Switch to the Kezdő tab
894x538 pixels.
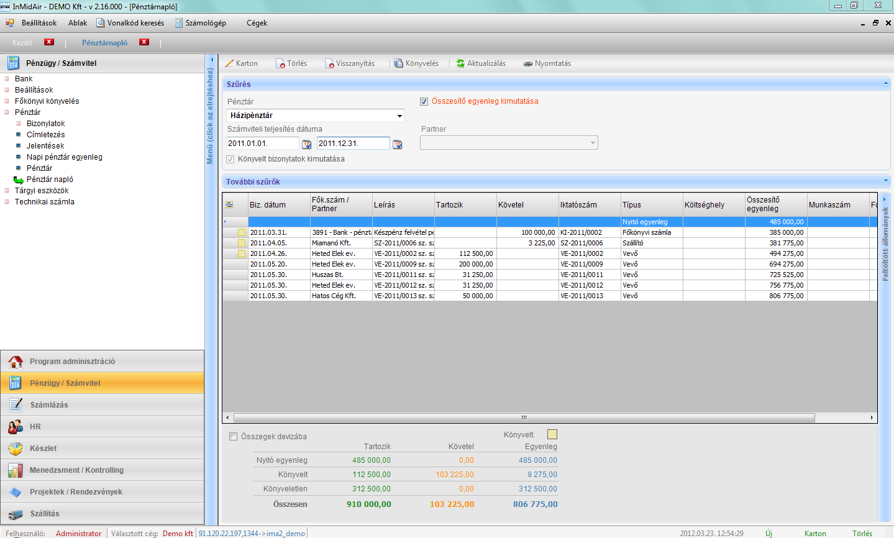pyautogui.click(x=22, y=43)
